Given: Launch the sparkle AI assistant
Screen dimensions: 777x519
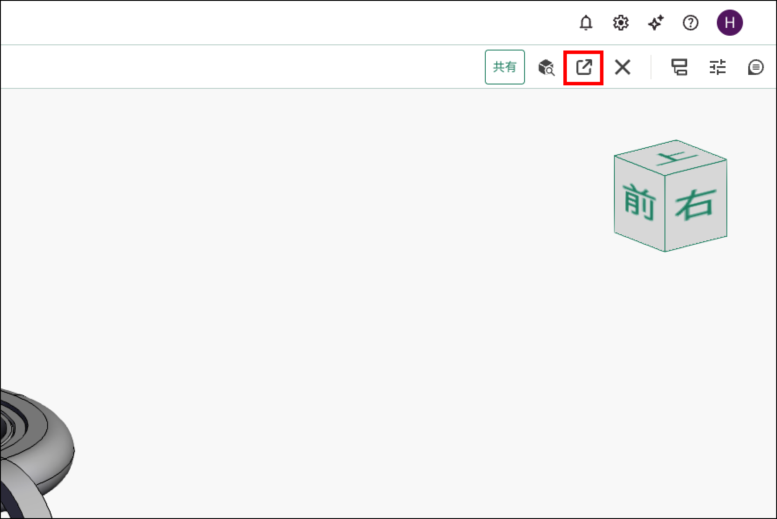Looking at the screenshot, I should (656, 23).
